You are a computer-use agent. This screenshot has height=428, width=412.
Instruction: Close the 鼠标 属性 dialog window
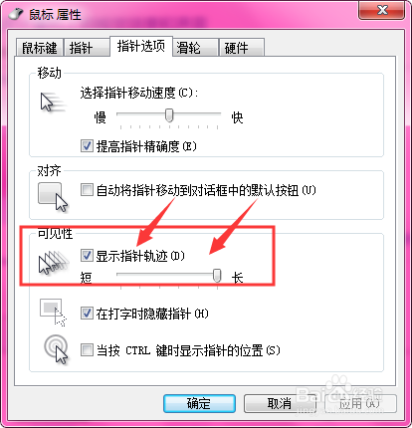point(382,10)
